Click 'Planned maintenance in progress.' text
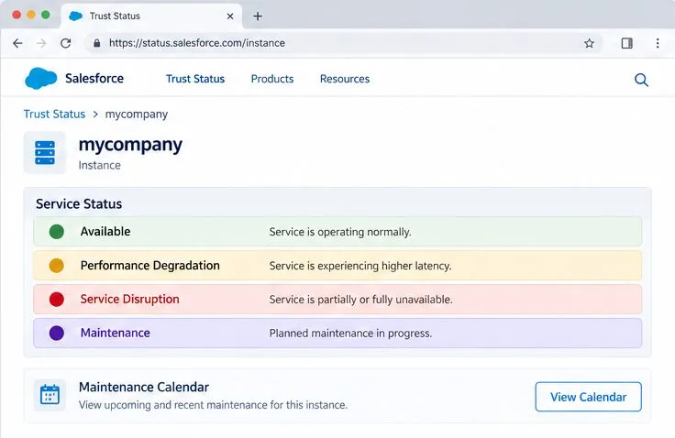This screenshot has height=438, width=675. click(350, 334)
